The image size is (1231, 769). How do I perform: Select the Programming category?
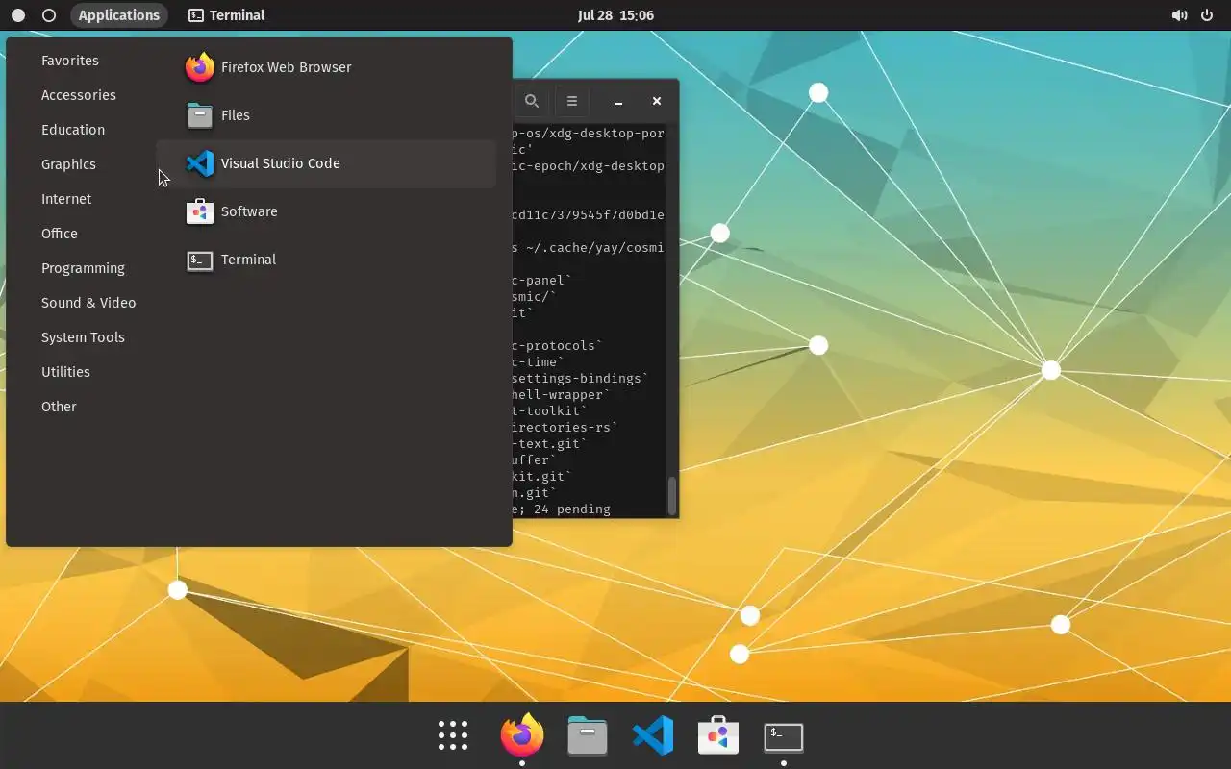point(83,268)
